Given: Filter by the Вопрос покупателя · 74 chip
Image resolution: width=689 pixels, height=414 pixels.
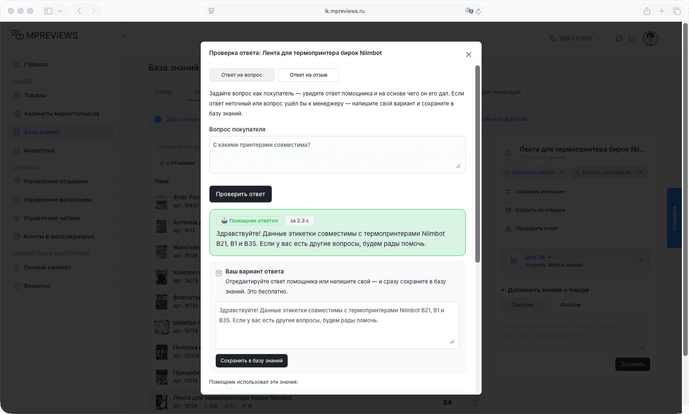Looking at the screenshot, I should click(x=608, y=173).
